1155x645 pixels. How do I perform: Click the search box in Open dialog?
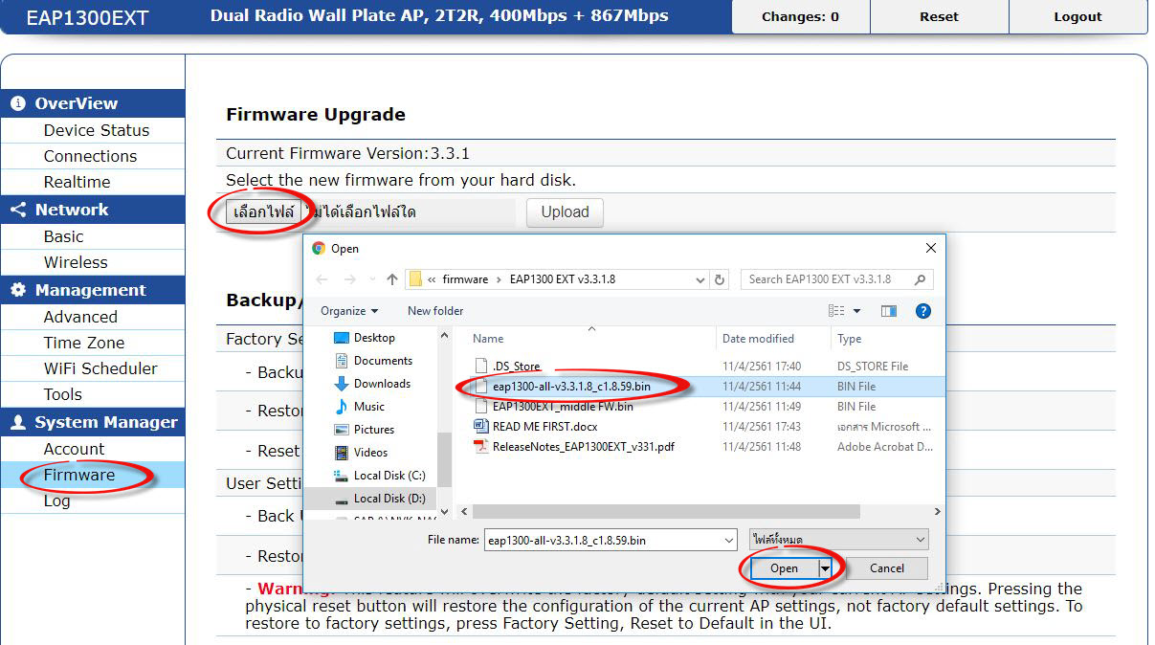836,279
